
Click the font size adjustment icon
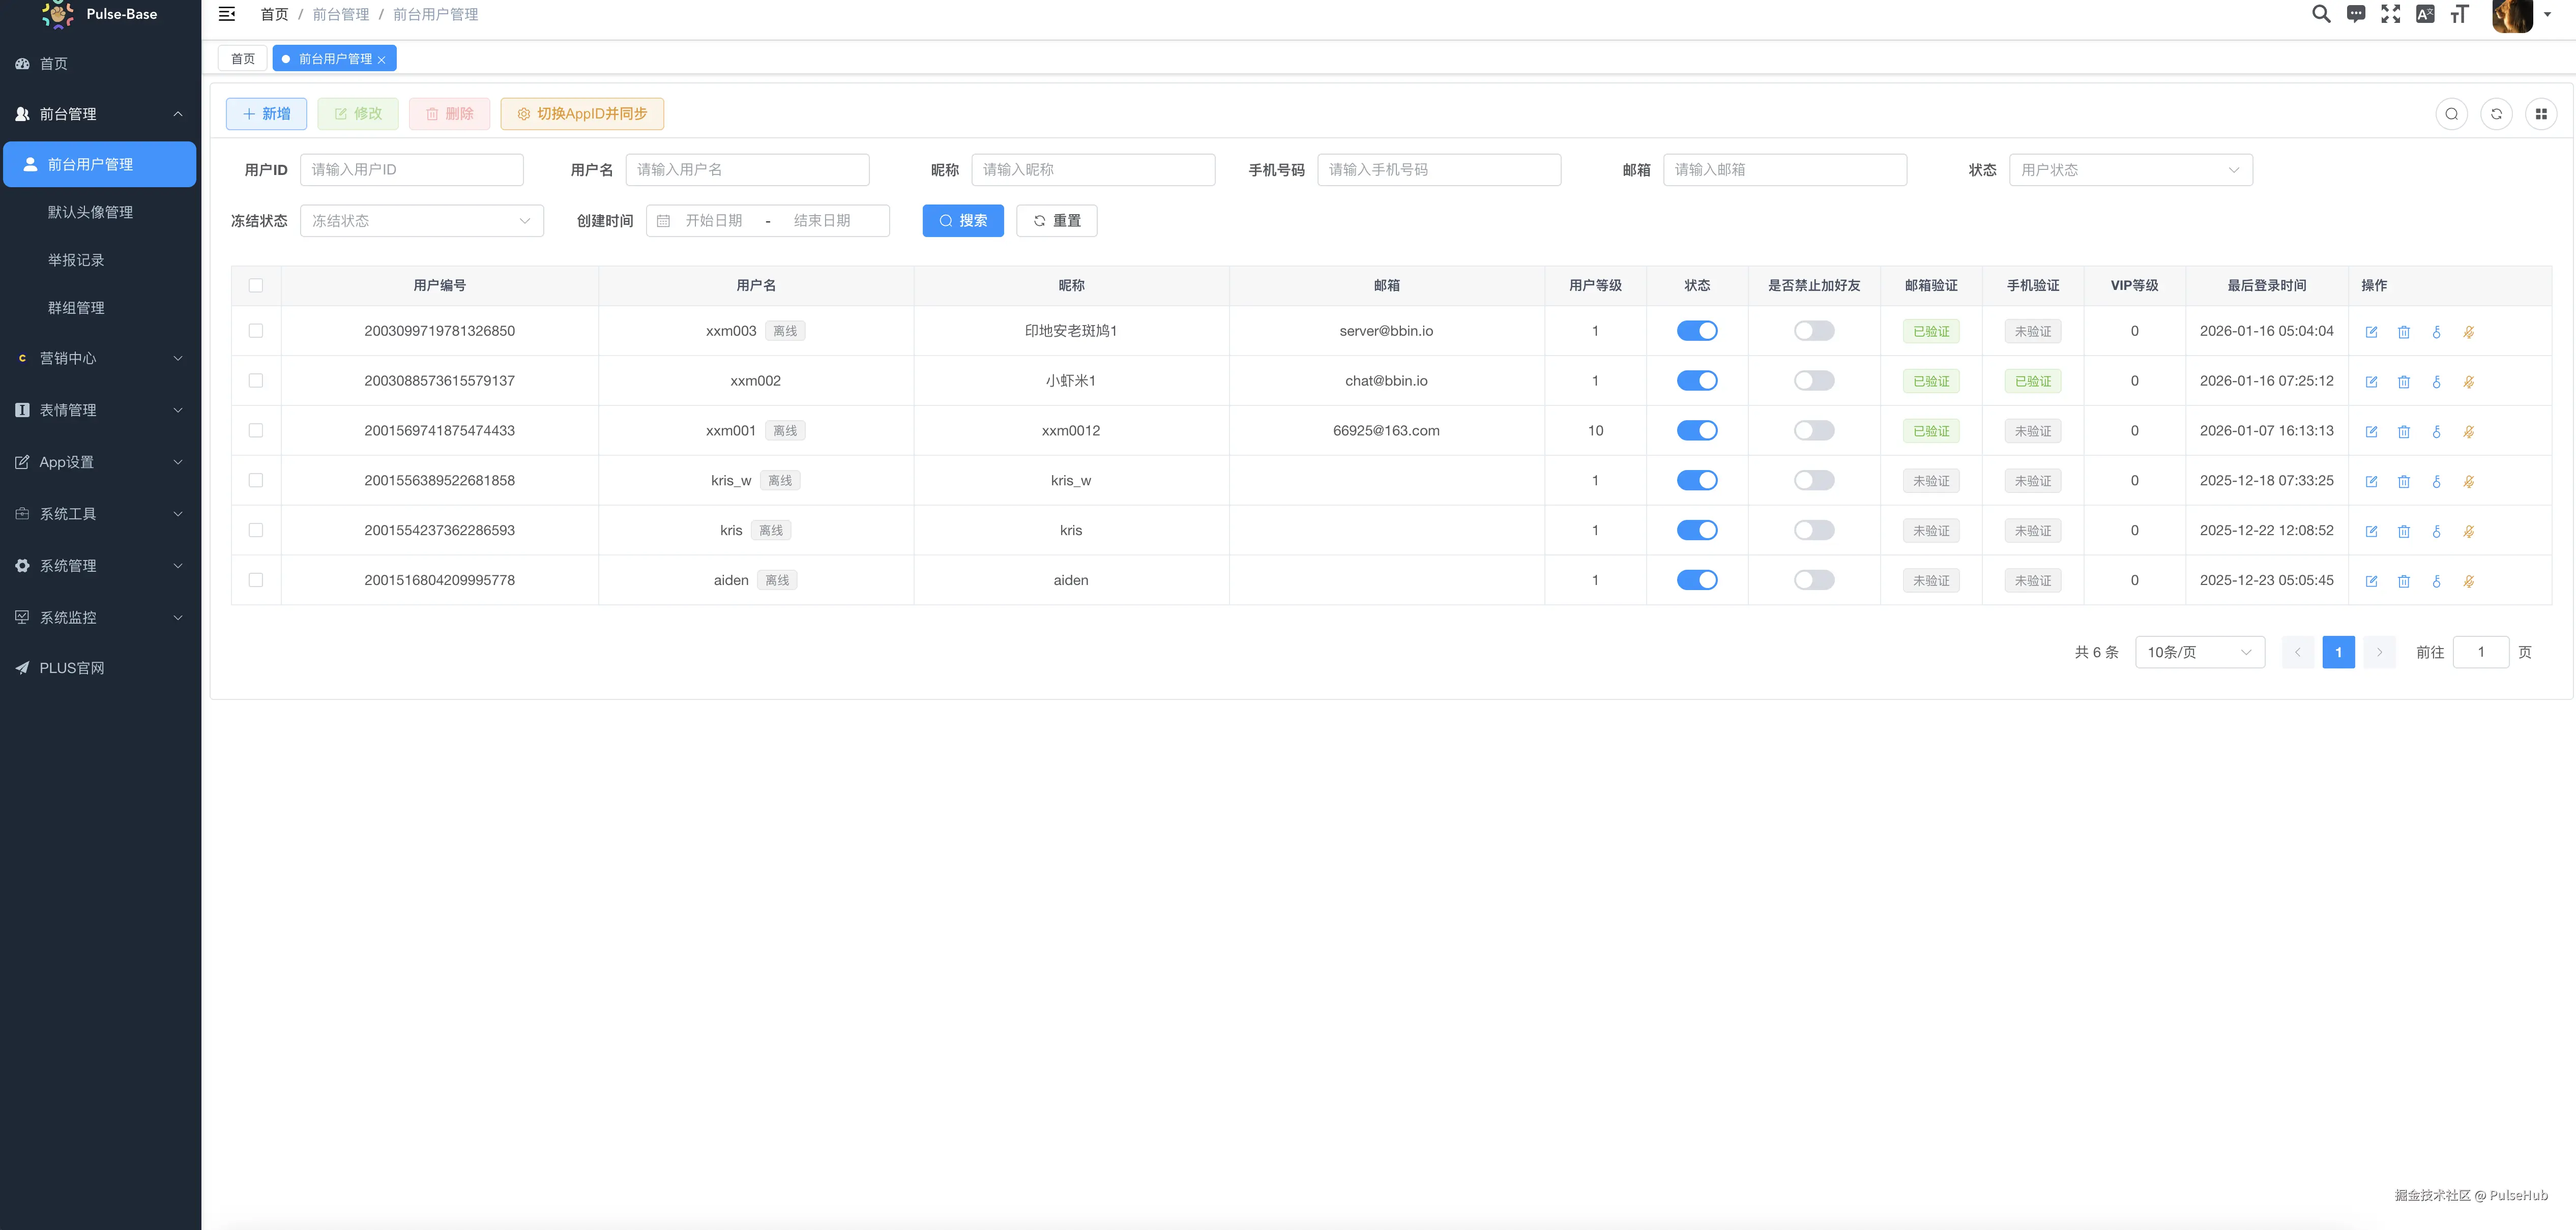[2459, 14]
